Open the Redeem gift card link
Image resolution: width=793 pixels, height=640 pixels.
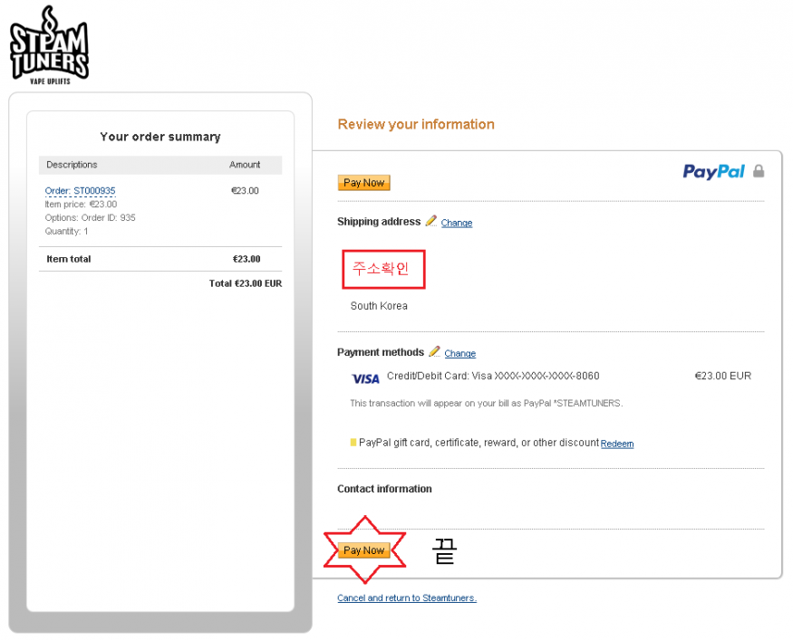[x=617, y=444]
